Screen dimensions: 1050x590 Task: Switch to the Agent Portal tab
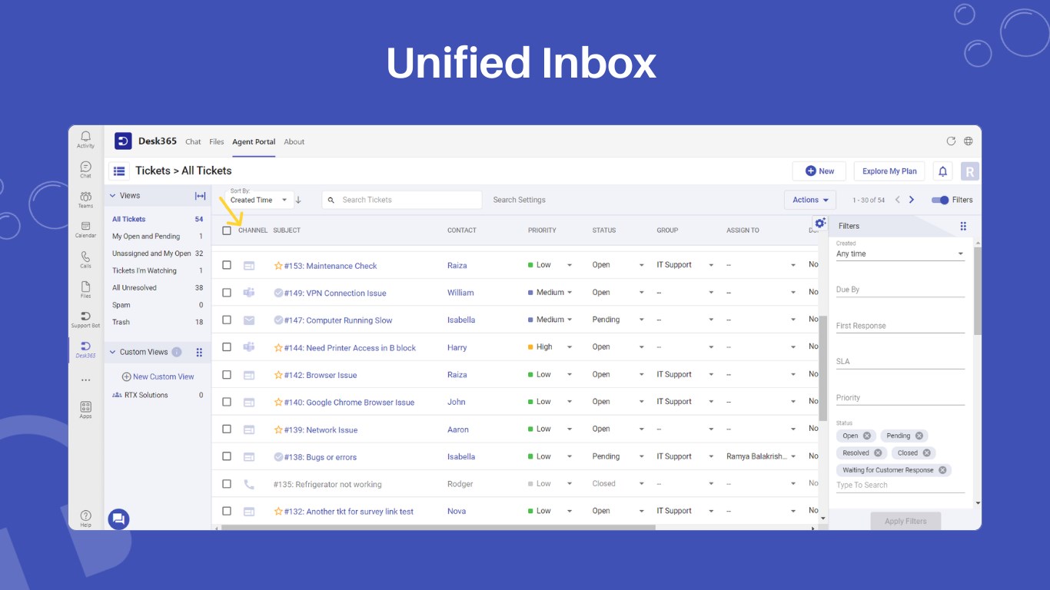(x=254, y=141)
